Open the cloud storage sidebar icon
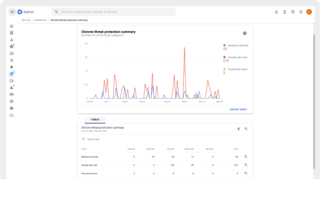Screen dimensions: 320x203 pos(11,115)
